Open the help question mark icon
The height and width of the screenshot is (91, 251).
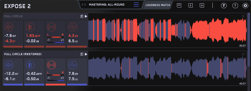(235, 6)
